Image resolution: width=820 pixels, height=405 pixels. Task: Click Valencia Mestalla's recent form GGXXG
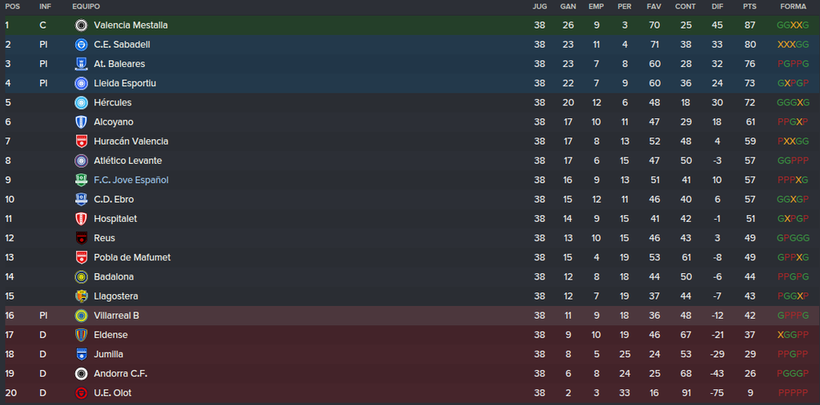coord(793,25)
